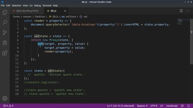
Task: Open the Terminal menu
Action: [47, 5]
